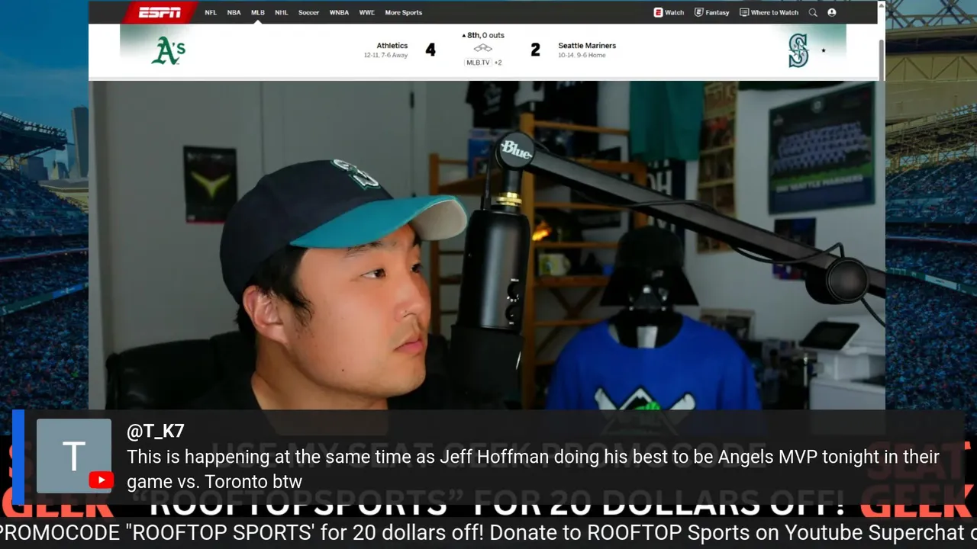977x549 pixels.
Task: Open the Seattle Mariners team name link
Action: pos(587,46)
